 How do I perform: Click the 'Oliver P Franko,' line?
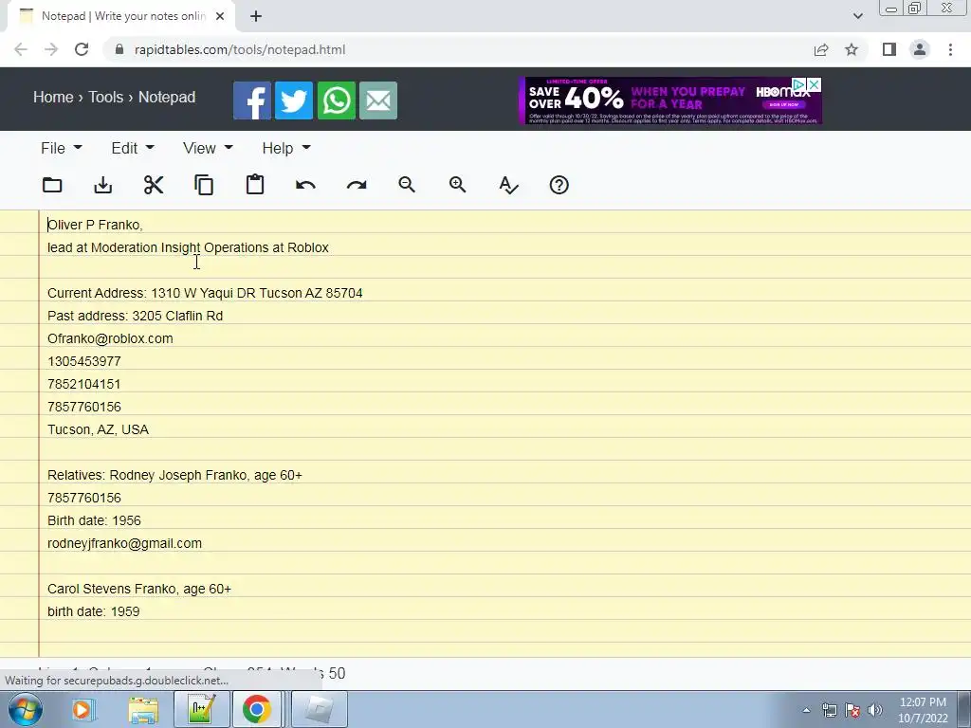coord(96,225)
